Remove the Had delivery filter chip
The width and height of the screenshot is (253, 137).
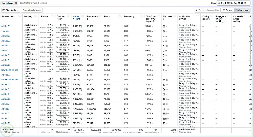[x=16, y=3]
